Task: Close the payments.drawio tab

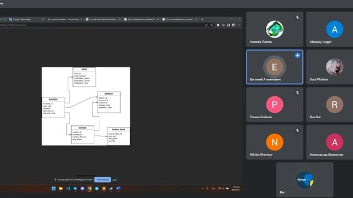Action: [x=81, y=19]
